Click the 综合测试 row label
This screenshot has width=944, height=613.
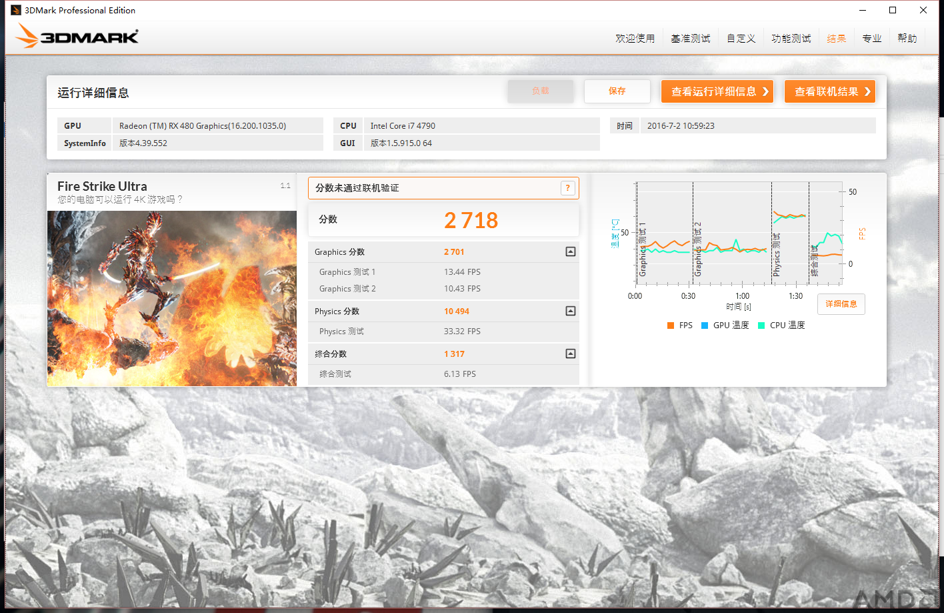(x=335, y=374)
